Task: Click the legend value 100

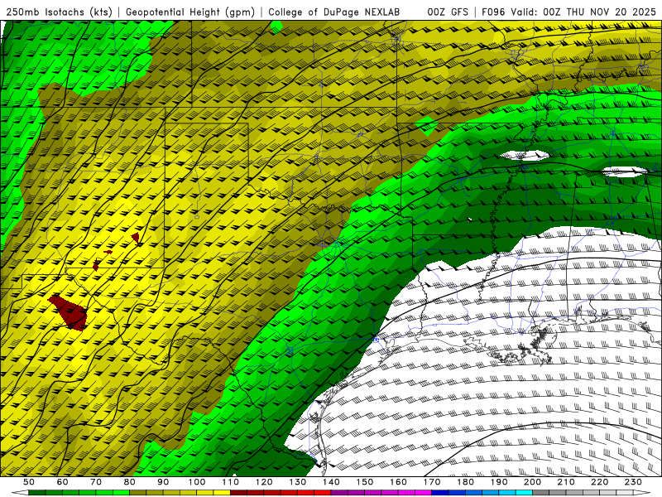Action: pos(197,482)
